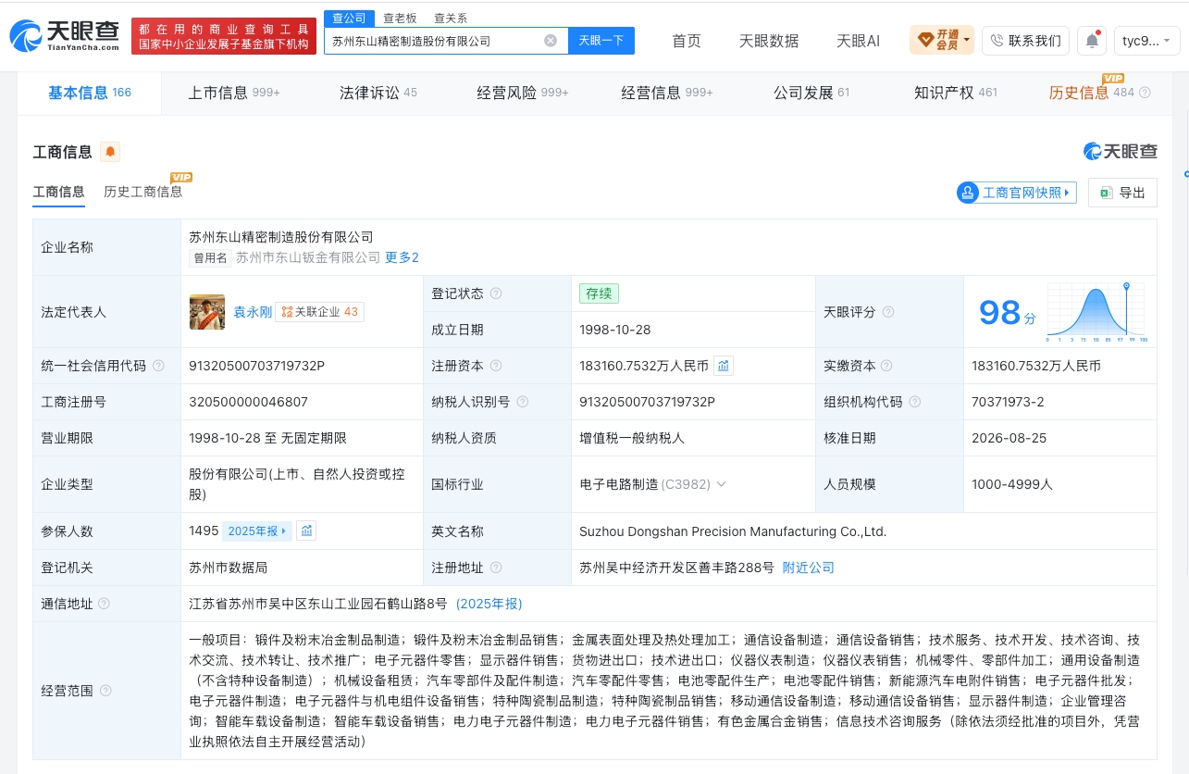Open 工商官网快照 snapshot
The width and height of the screenshot is (1189, 774).
[x=1017, y=193]
